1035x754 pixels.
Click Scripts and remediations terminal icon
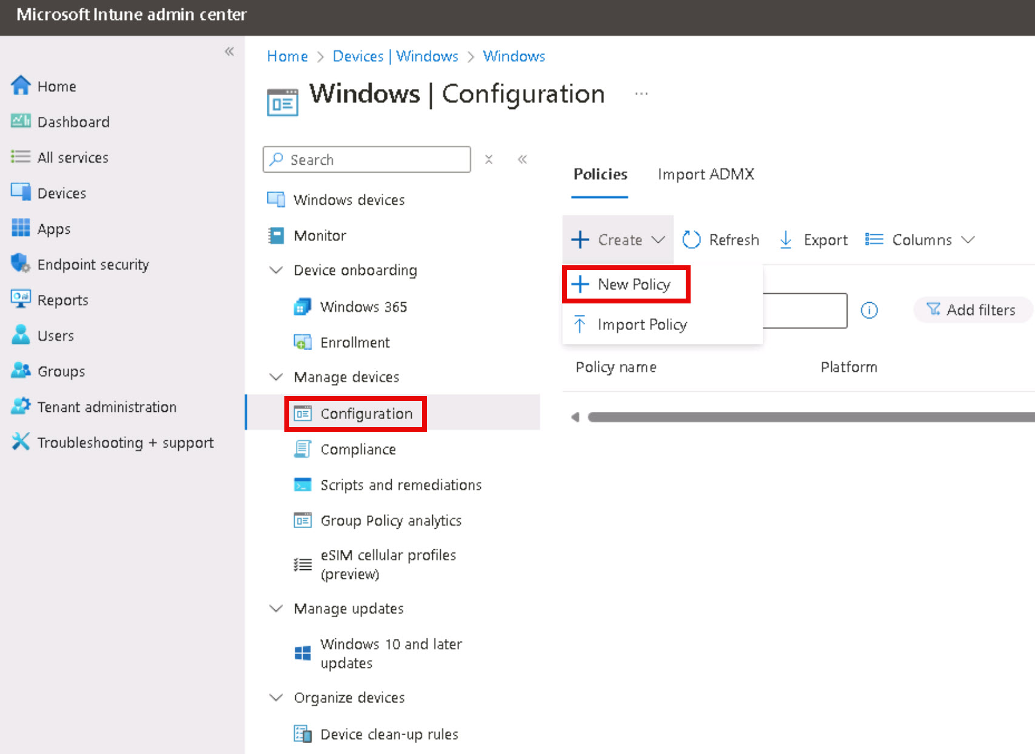(x=303, y=484)
